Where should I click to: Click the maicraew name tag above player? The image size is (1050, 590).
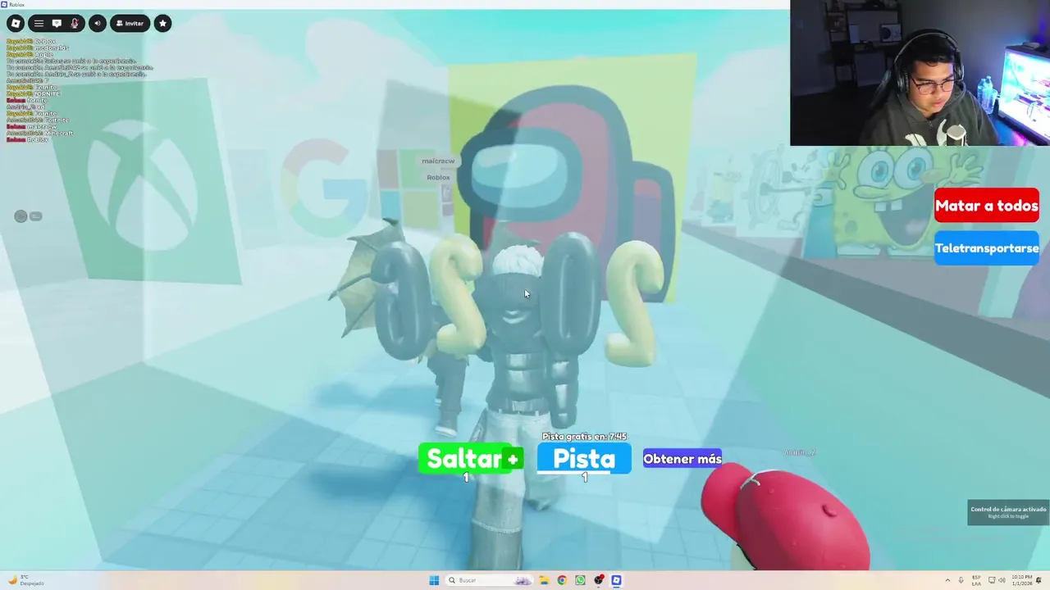click(438, 161)
